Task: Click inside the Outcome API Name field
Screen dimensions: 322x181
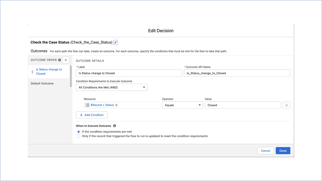Action: click(x=237, y=73)
